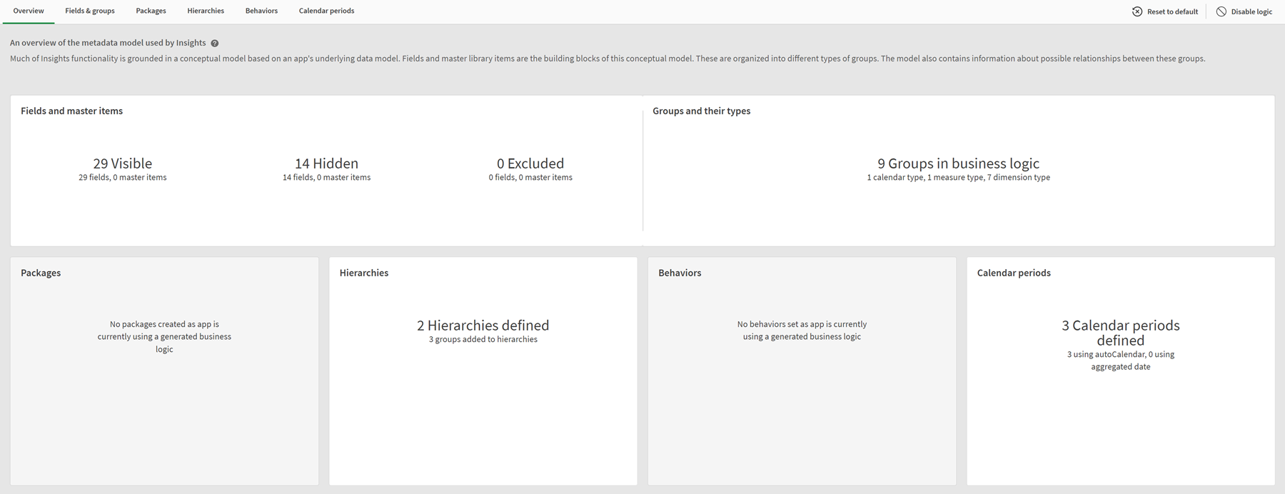This screenshot has width=1285, height=494.
Task: Click the 'No packages created' message
Action: 164,336
